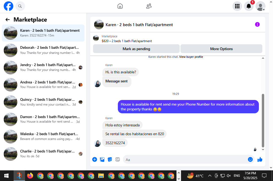The image size is (273, 181).
Task: Click message 'Se rental las dos habitaciones en 820'
Action: coord(135,134)
